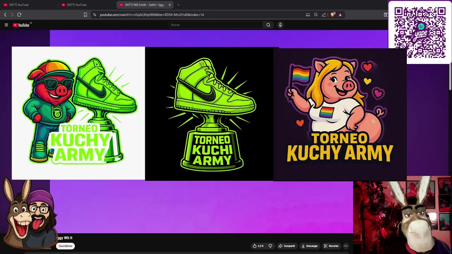
Task: Close the Will Smith Gettin' Jiggy tab
Action: [x=169, y=5]
